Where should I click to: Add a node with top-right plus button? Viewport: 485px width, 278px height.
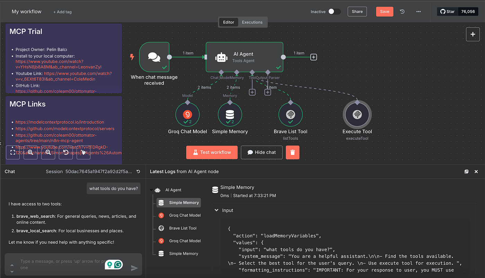tap(473, 34)
